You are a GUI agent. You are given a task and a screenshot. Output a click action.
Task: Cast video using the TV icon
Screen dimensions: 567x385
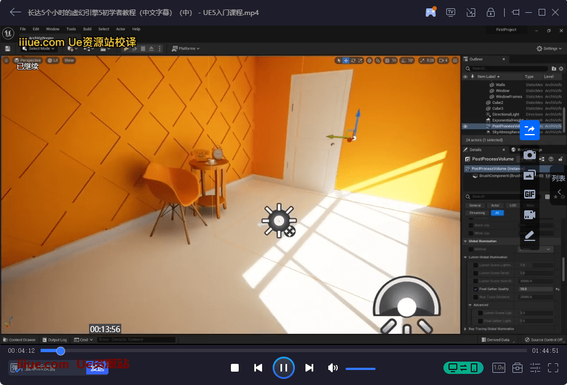point(451,12)
